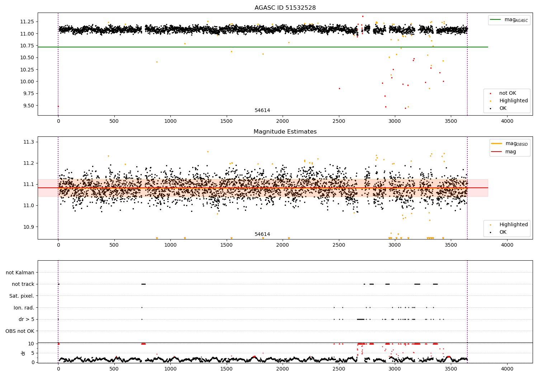Click the 'Magnitude Estimates' subplot title
The image size is (538, 377).
pyautogui.click(x=285, y=132)
